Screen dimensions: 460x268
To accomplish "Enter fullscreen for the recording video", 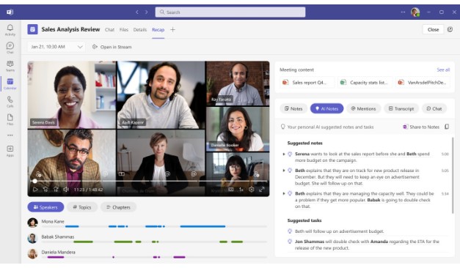I will pyautogui.click(x=262, y=190).
